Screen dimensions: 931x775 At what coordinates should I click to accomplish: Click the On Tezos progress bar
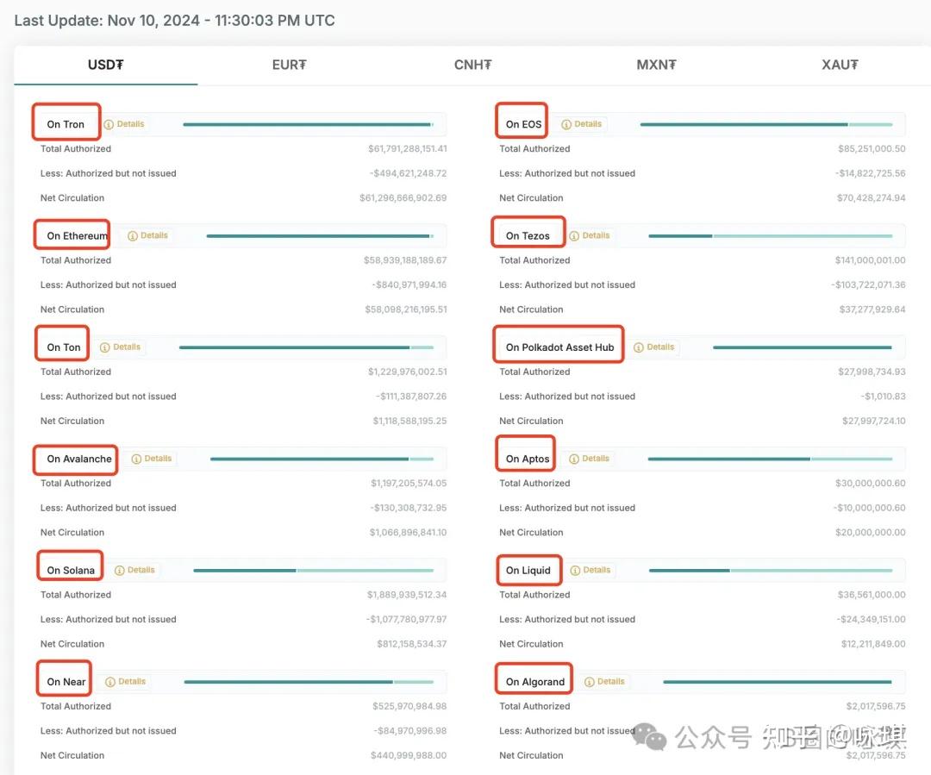coord(770,235)
